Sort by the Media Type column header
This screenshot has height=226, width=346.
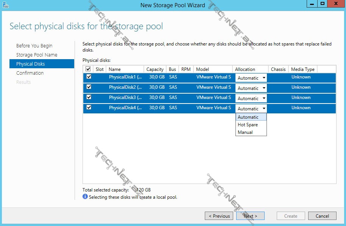pos(302,69)
